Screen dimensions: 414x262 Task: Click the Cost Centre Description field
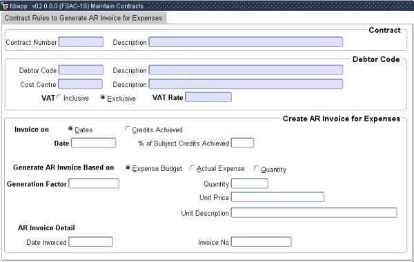coord(246,84)
